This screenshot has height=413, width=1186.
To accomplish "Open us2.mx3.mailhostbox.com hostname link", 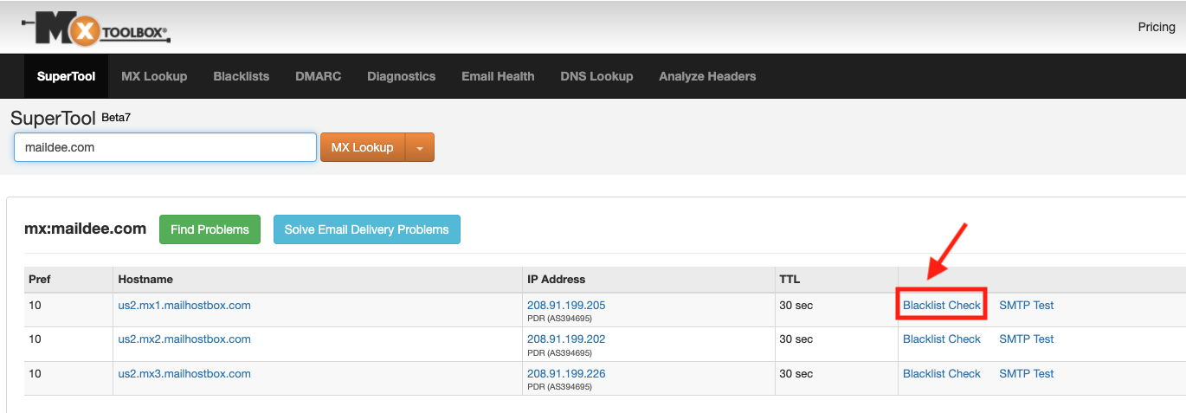I will (184, 373).
